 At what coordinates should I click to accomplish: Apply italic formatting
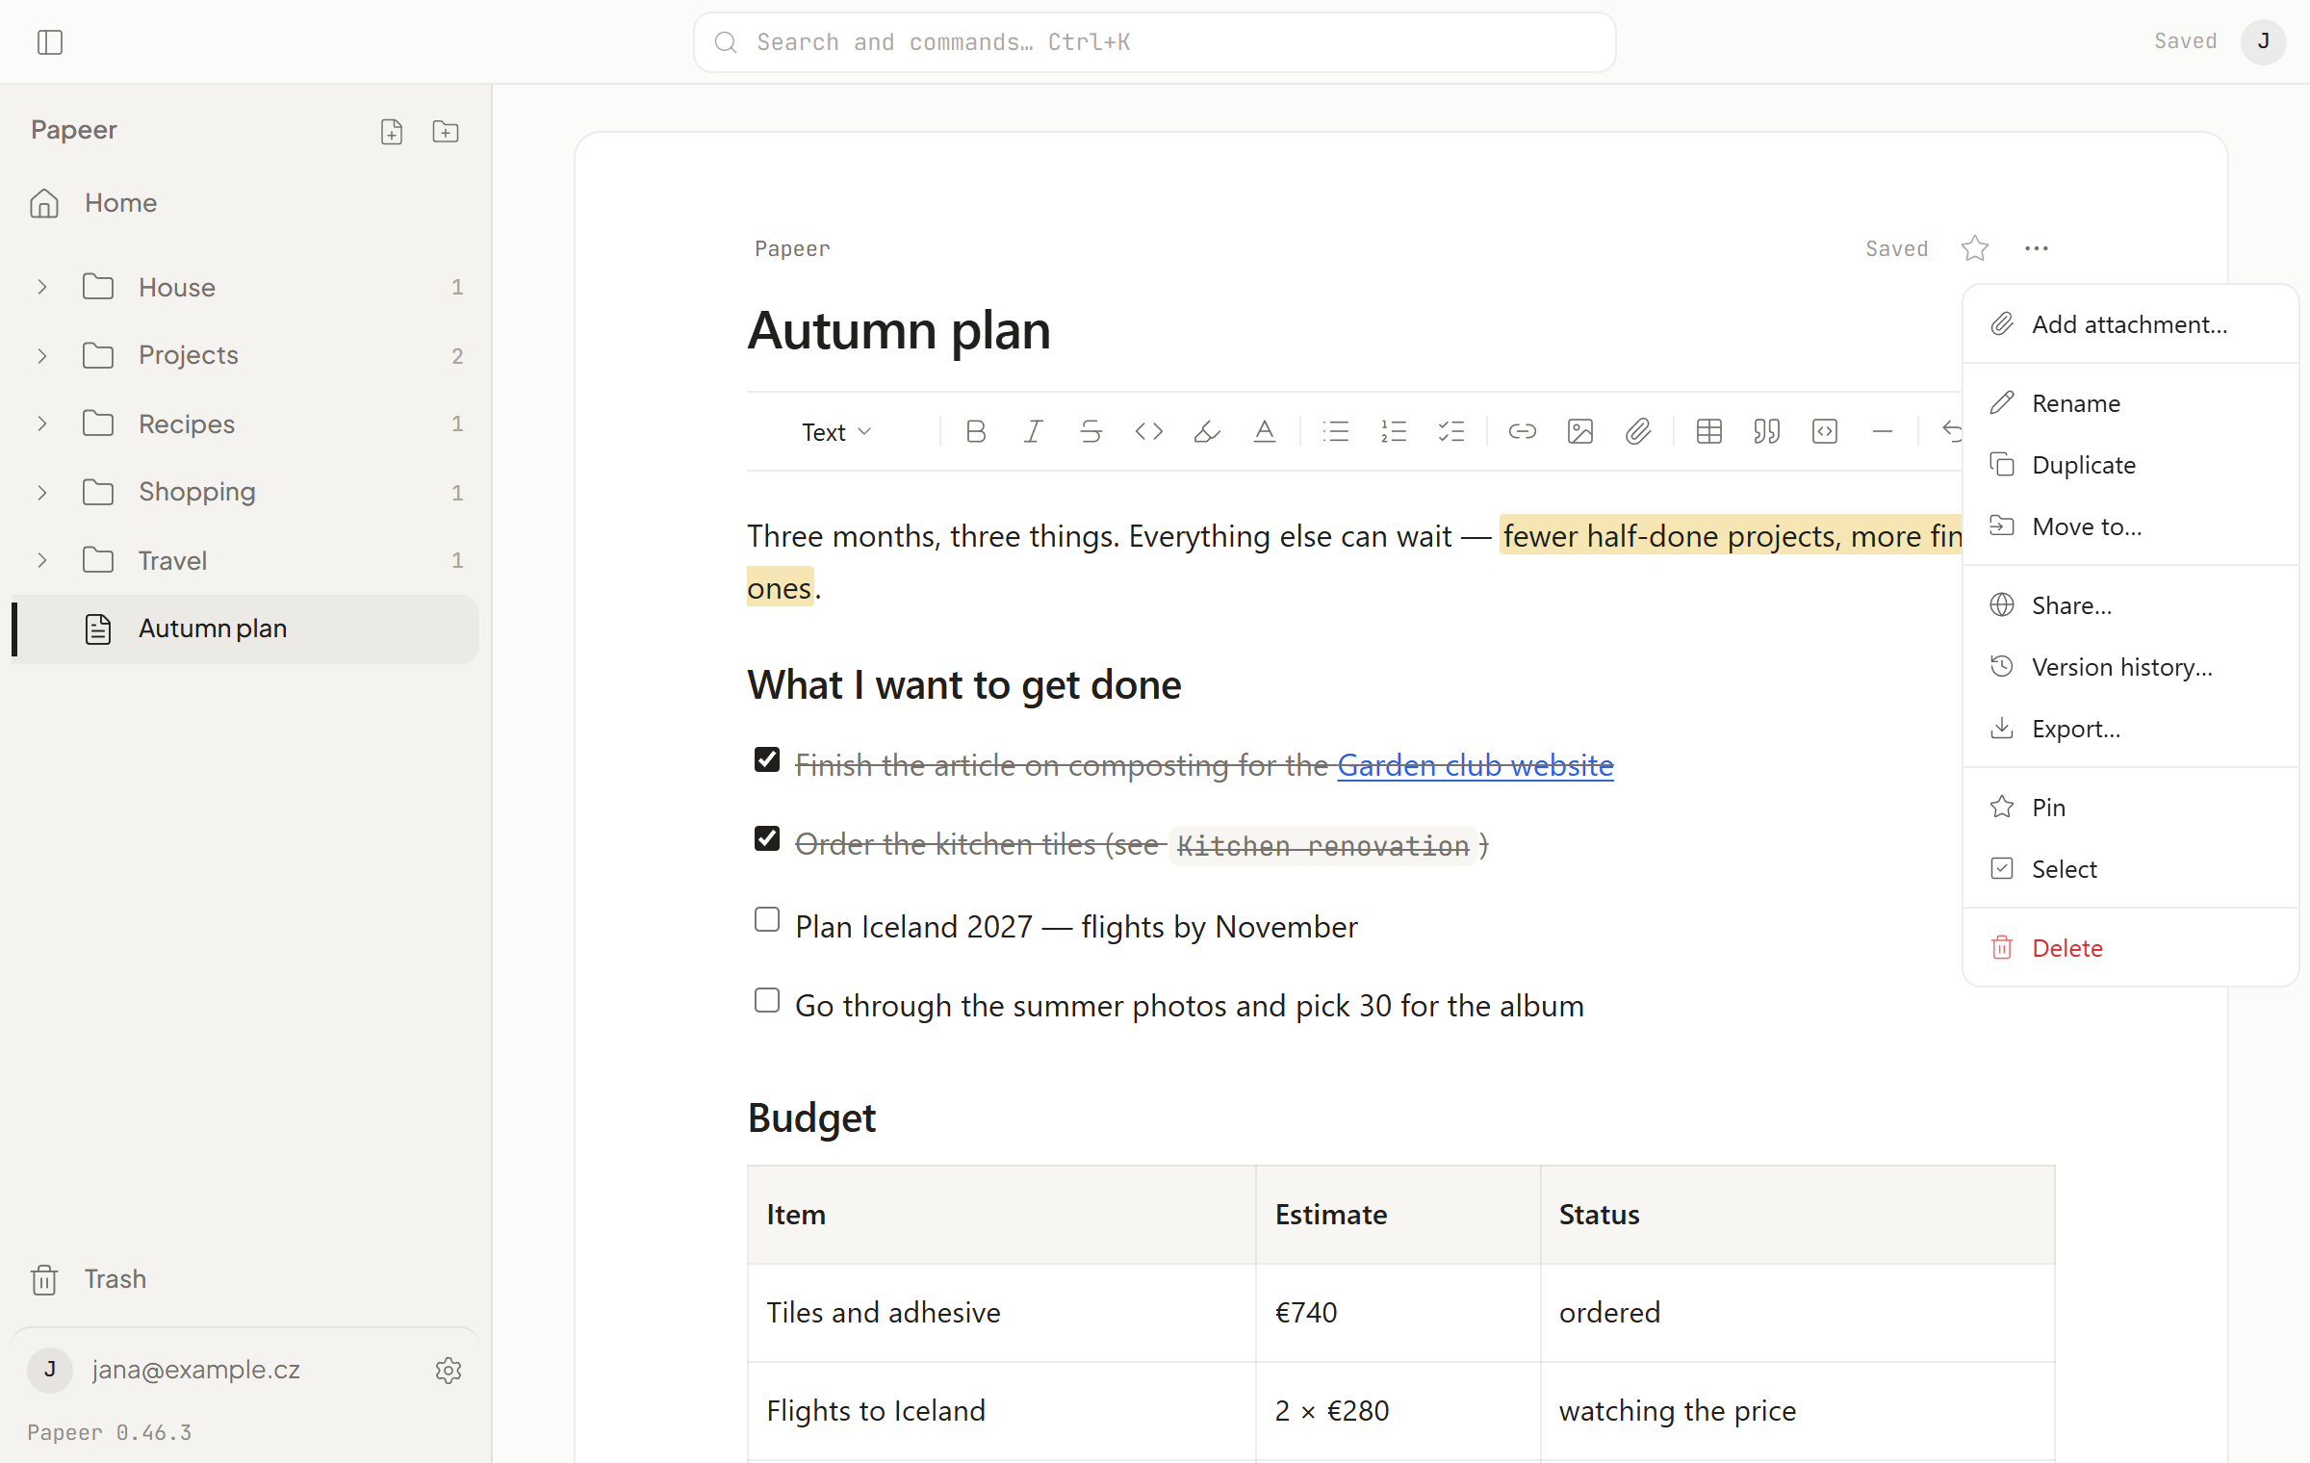[1034, 431]
